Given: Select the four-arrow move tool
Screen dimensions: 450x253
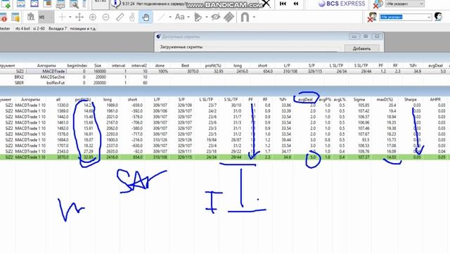Looking at the screenshot, I should 79,17.
